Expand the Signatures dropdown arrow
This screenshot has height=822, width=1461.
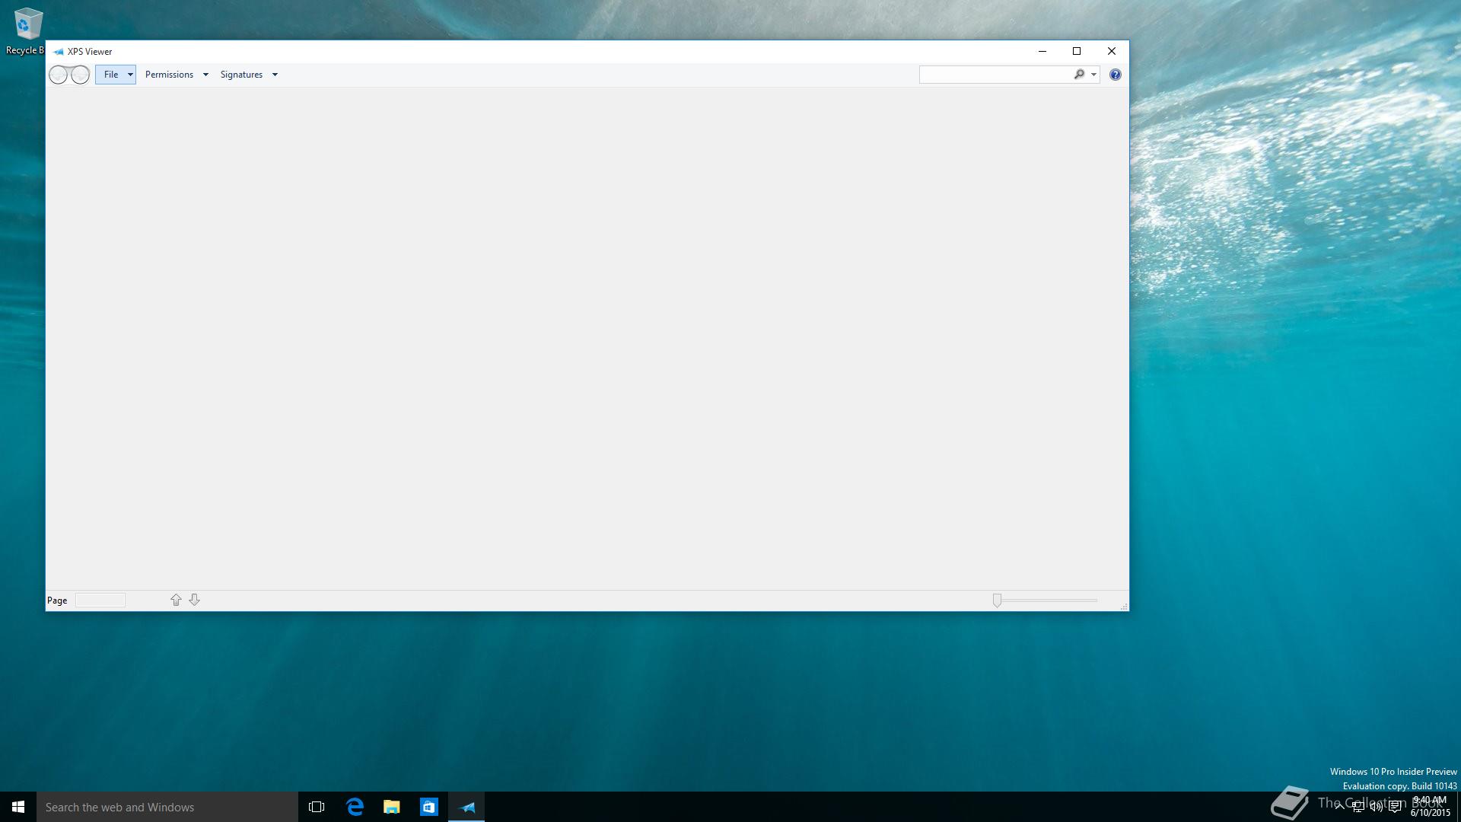click(x=275, y=75)
